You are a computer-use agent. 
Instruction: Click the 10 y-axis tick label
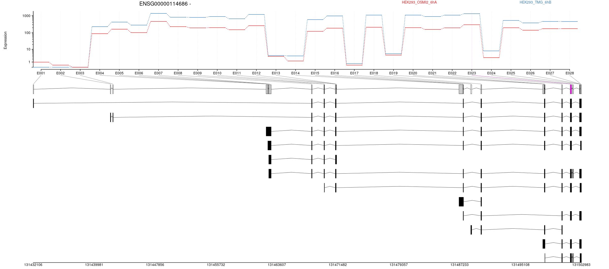tap(28, 49)
